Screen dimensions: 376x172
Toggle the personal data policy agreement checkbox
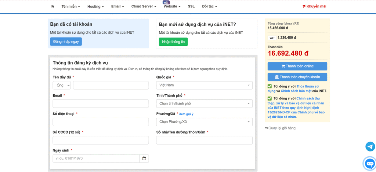[x=270, y=99]
